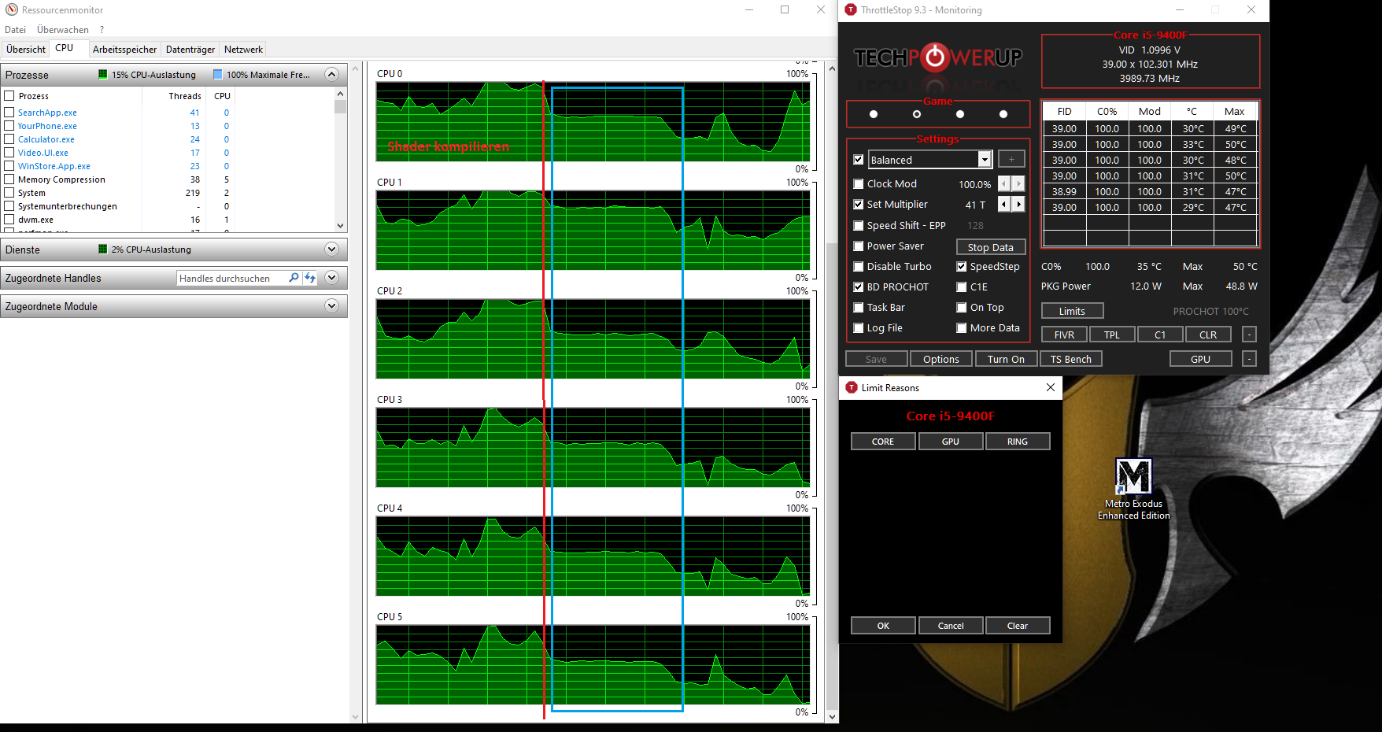The height and width of the screenshot is (732, 1382).
Task: Increase Set Multiplier with right arrow
Action: [x=1018, y=204]
